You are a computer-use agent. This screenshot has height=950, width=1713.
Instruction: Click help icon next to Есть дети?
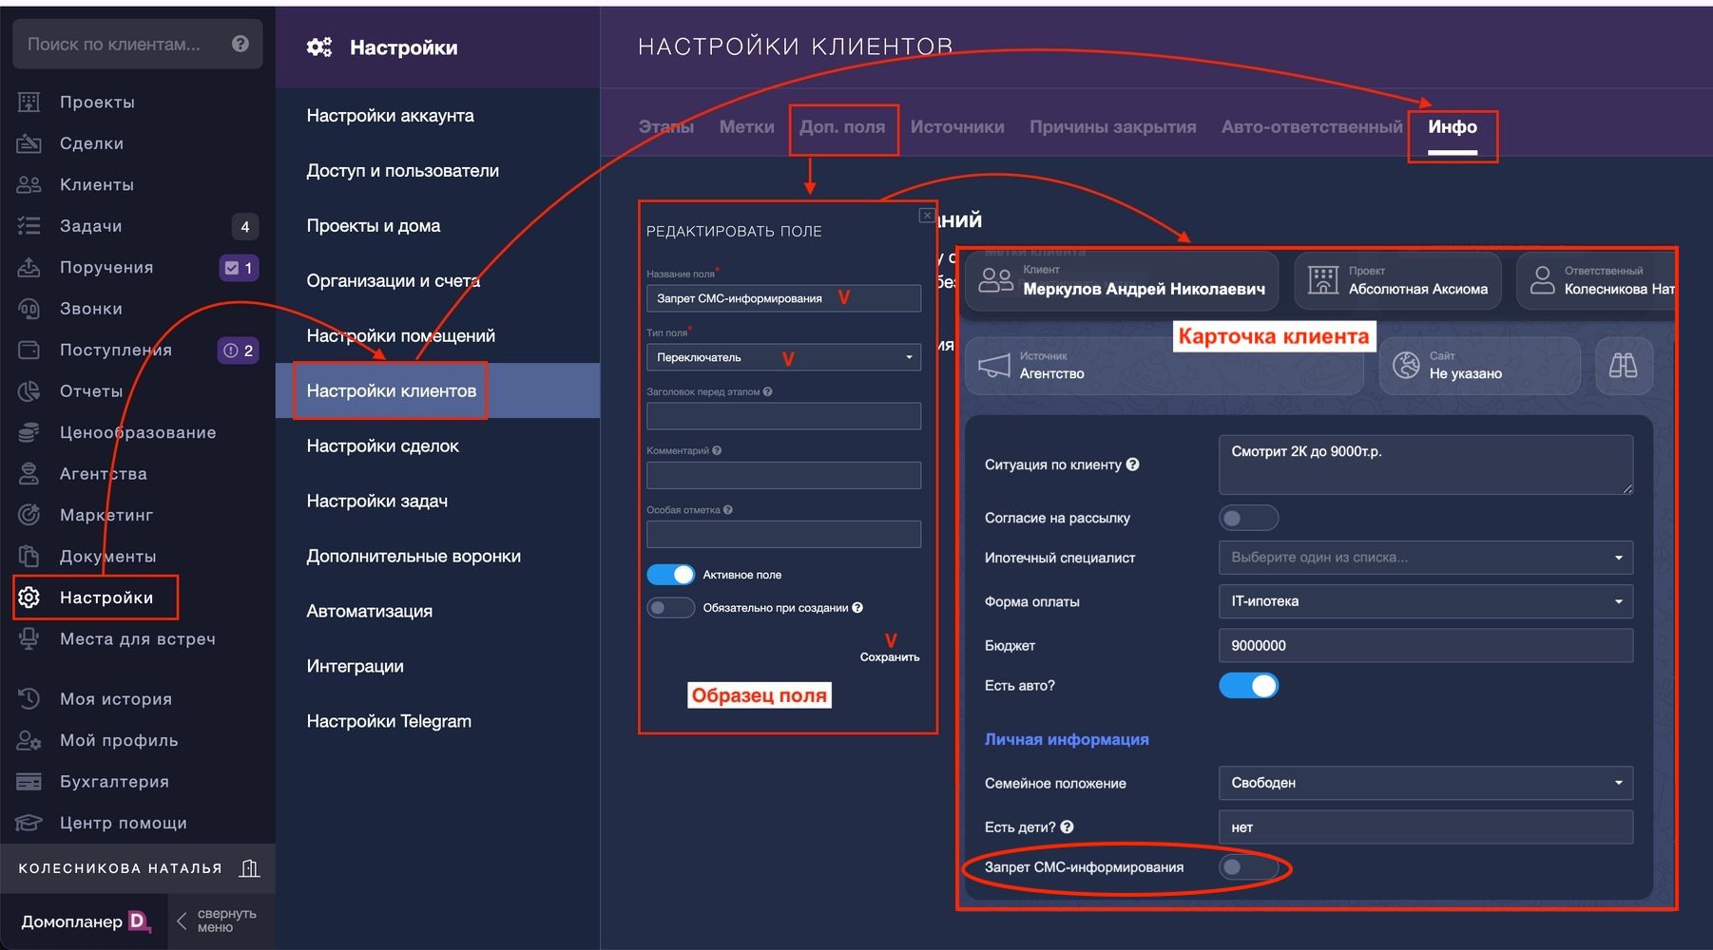pos(1067,827)
